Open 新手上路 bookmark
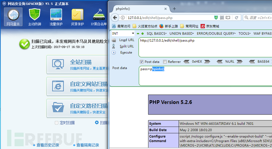This screenshot has height=149, width=272. point(169,26)
